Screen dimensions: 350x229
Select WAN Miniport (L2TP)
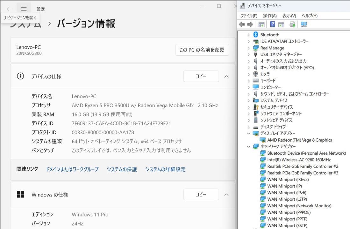point(287,199)
